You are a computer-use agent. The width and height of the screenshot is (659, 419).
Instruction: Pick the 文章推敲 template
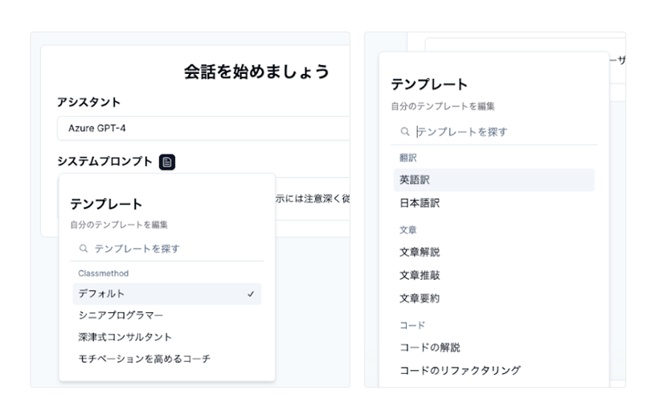[x=420, y=275]
